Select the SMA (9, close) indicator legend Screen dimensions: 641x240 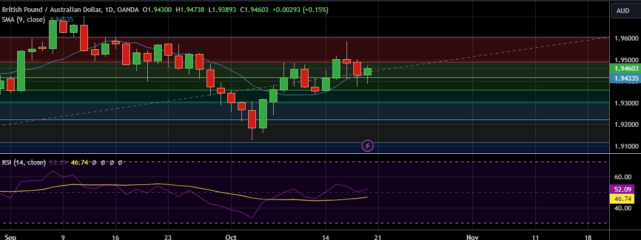[23, 20]
